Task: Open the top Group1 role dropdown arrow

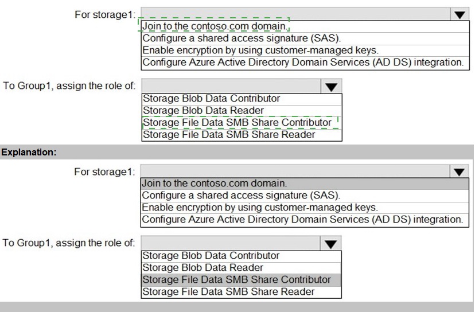Action: tap(330, 87)
